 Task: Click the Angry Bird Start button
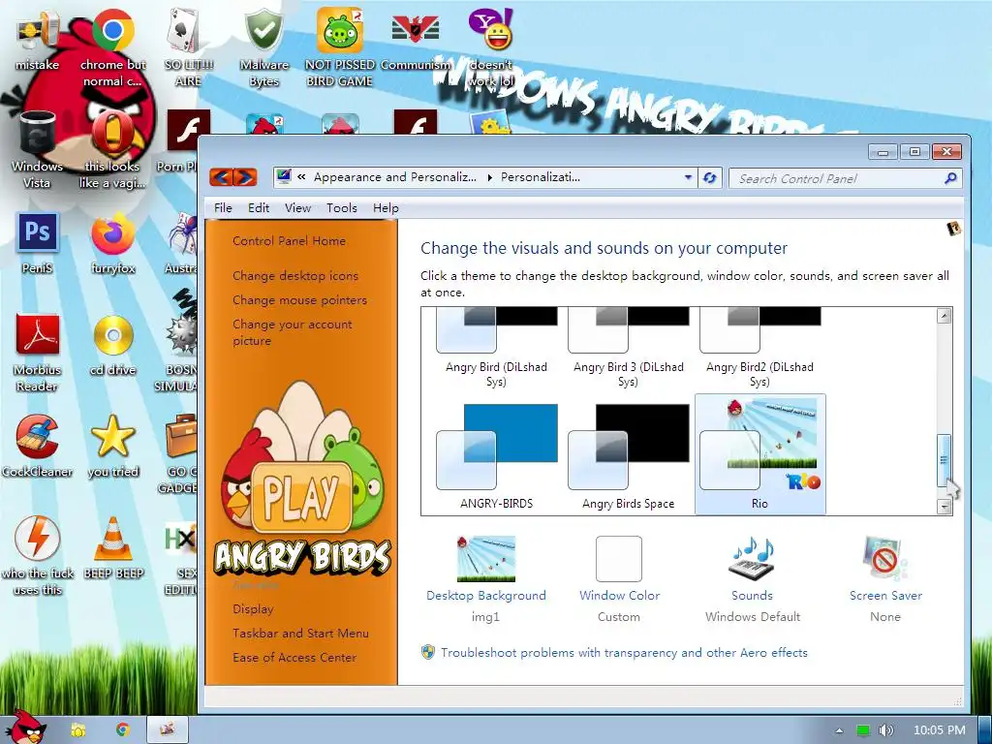pyautogui.click(x=25, y=727)
